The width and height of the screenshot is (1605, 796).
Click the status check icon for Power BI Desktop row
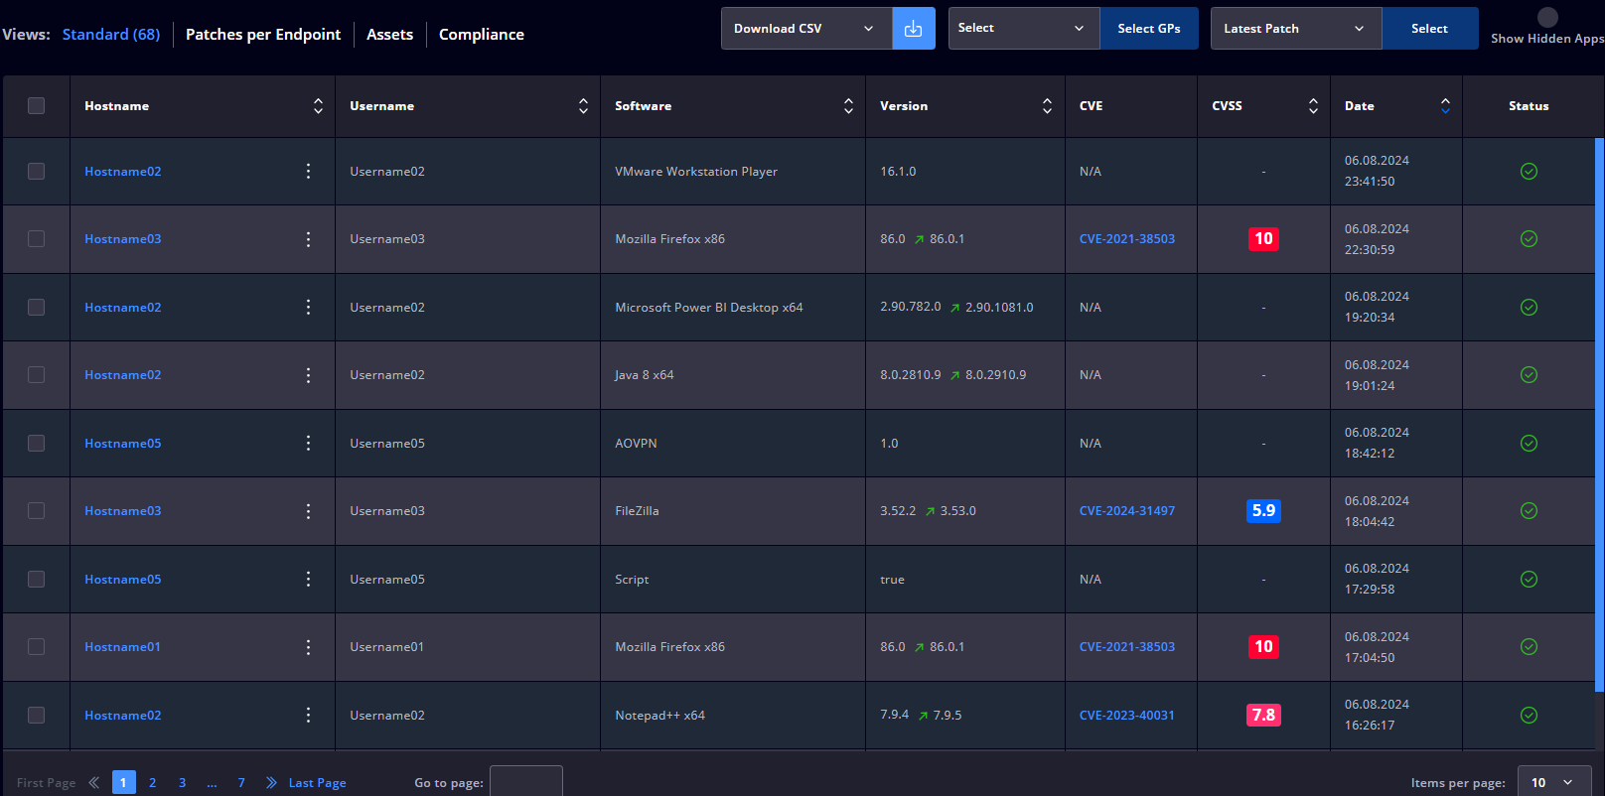tap(1529, 307)
